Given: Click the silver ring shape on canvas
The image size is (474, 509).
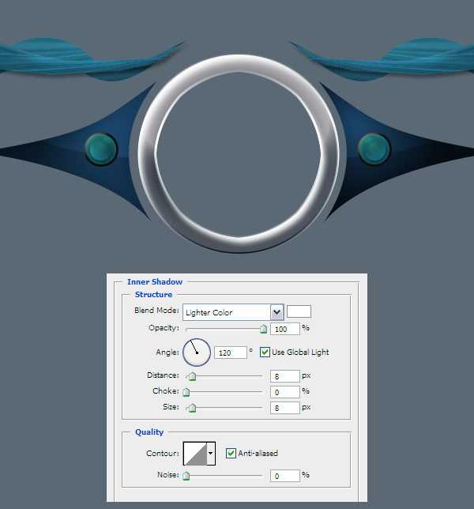Looking at the screenshot, I should click(x=239, y=153).
